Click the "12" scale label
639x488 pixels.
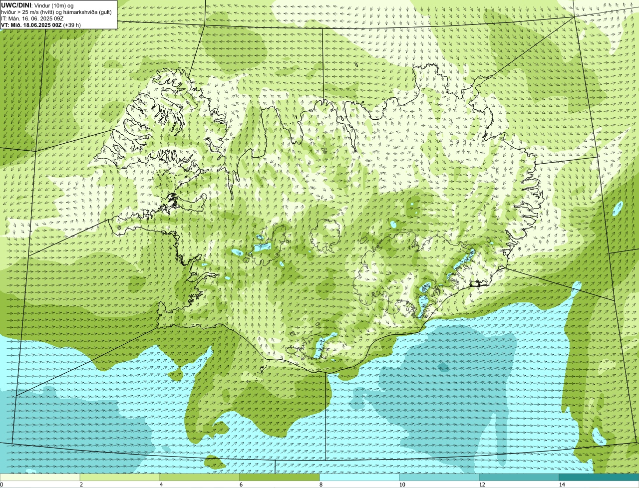(482, 485)
